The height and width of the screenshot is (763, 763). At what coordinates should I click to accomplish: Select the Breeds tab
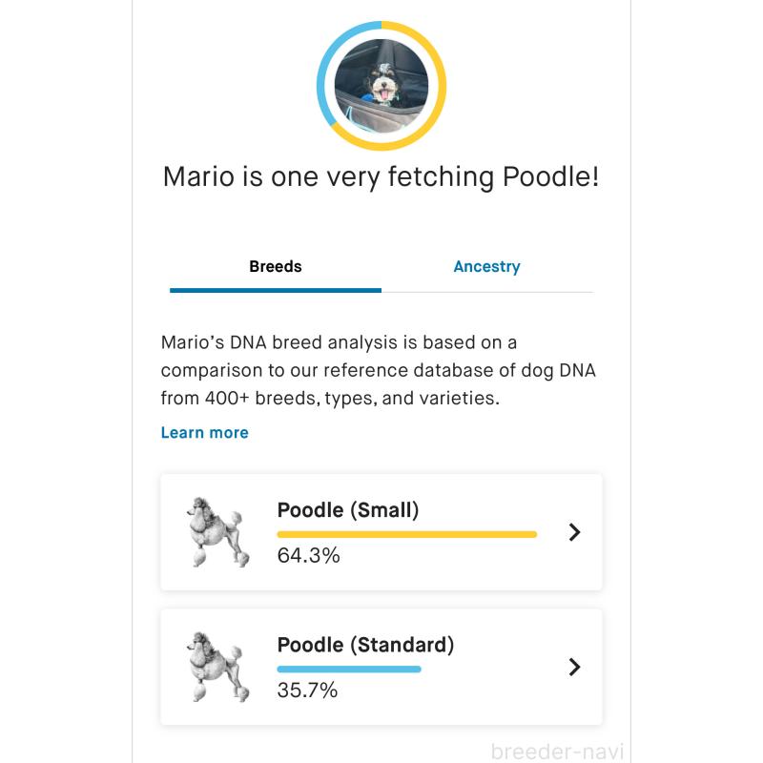point(276,267)
